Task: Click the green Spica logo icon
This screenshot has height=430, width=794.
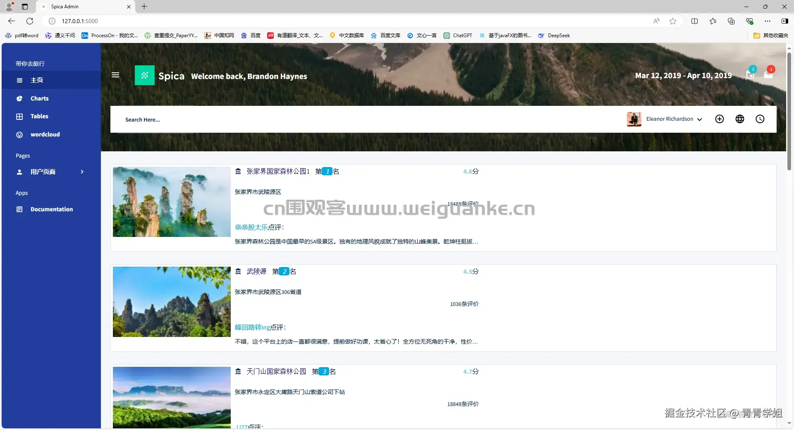Action: point(145,75)
